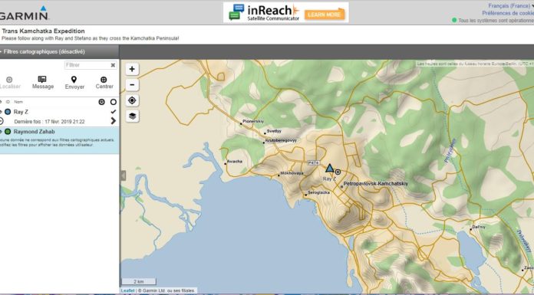Open the map layers selector
Screen dimensions: 534x295
[132, 116]
